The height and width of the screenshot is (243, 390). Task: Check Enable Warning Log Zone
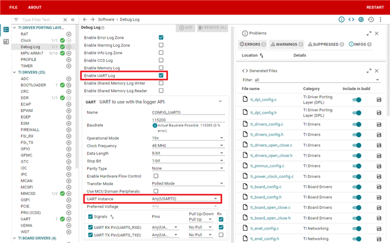(161, 45)
